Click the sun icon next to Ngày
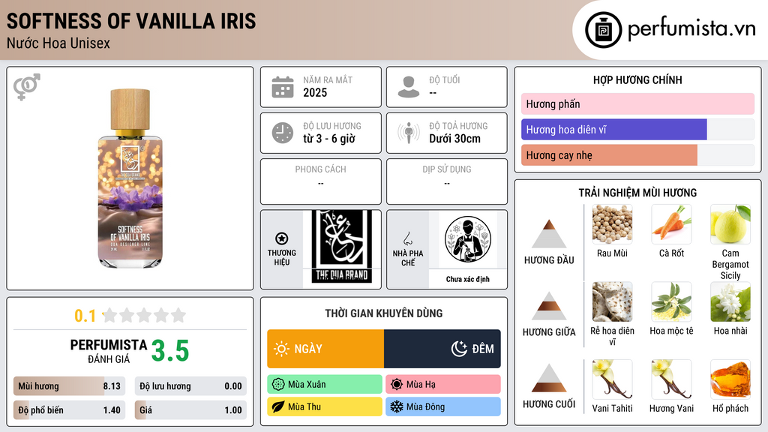Viewport: 768px width, 432px height. coord(282,349)
